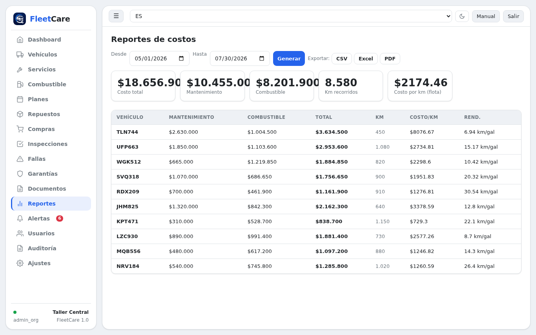The height and width of the screenshot is (335, 536).
Task: Go to Vehículos section
Action: [51, 55]
